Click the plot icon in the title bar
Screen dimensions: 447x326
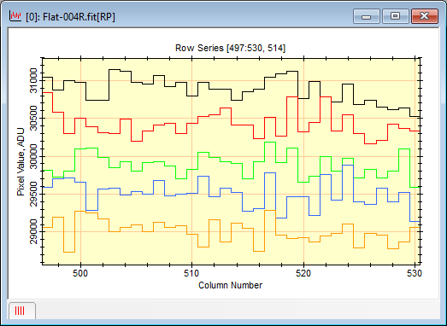click(15, 16)
